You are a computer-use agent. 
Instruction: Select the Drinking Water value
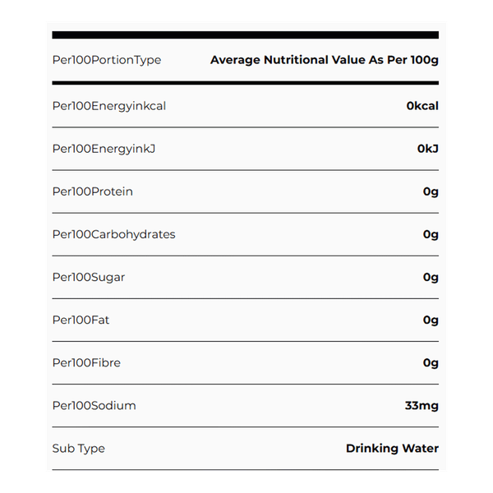click(392, 448)
